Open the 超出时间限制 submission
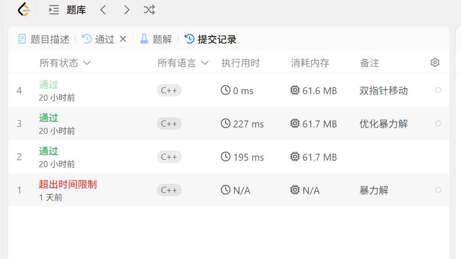461x259 pixels. 68,184
